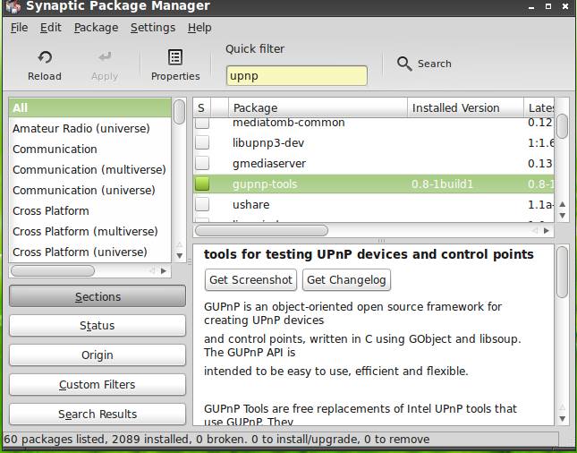
Task: Click the Search magnifier icon
Action: coord(404,64)
